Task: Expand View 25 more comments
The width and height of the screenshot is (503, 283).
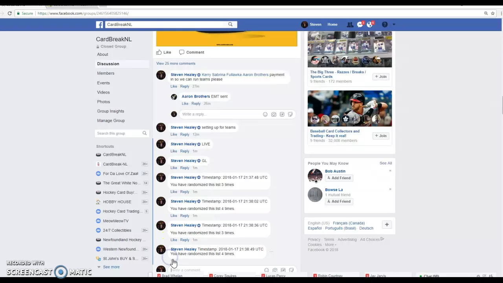Action: click(x=176, y=63)
